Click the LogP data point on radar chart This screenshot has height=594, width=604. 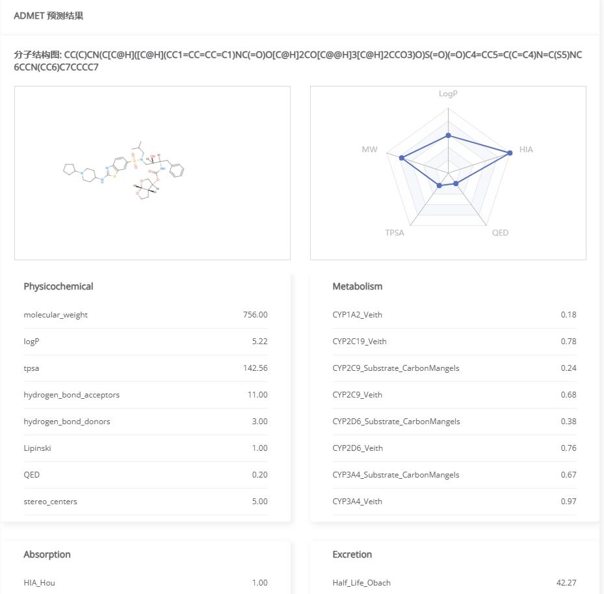click(448, 135)
